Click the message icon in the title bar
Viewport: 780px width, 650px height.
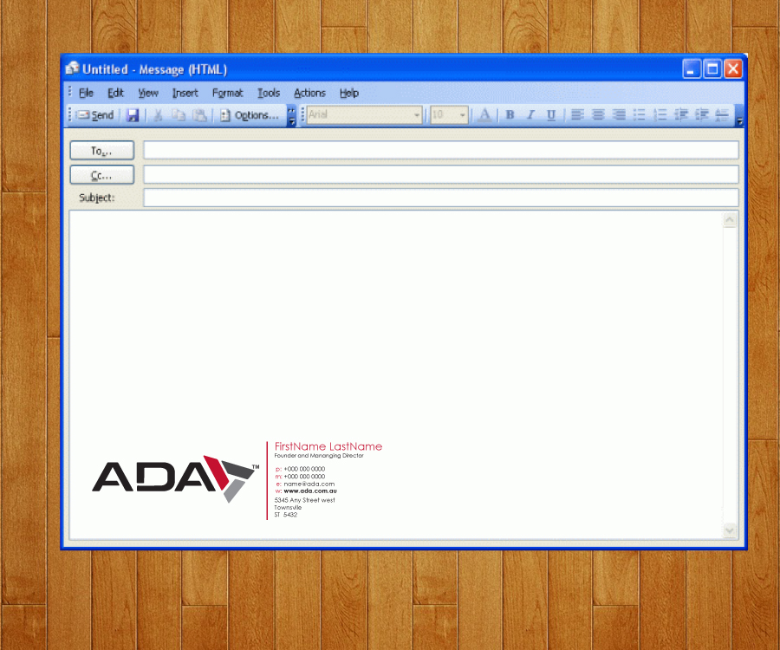[73, 68]
